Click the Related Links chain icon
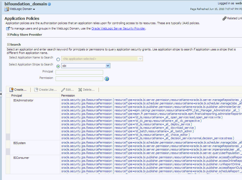This screenshot has height=180, width=242. coord(224,18)
